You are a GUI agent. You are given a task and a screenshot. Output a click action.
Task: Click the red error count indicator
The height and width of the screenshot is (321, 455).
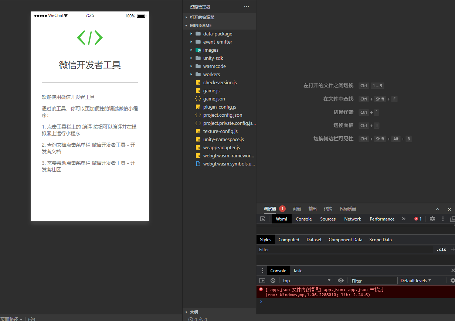418,219
